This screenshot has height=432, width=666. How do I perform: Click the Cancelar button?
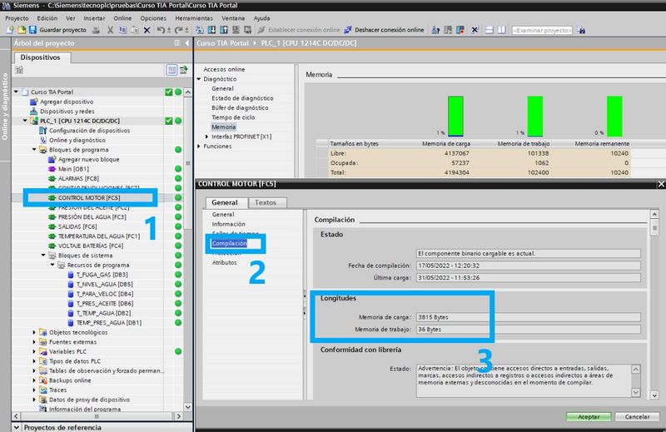click(636, 416)
